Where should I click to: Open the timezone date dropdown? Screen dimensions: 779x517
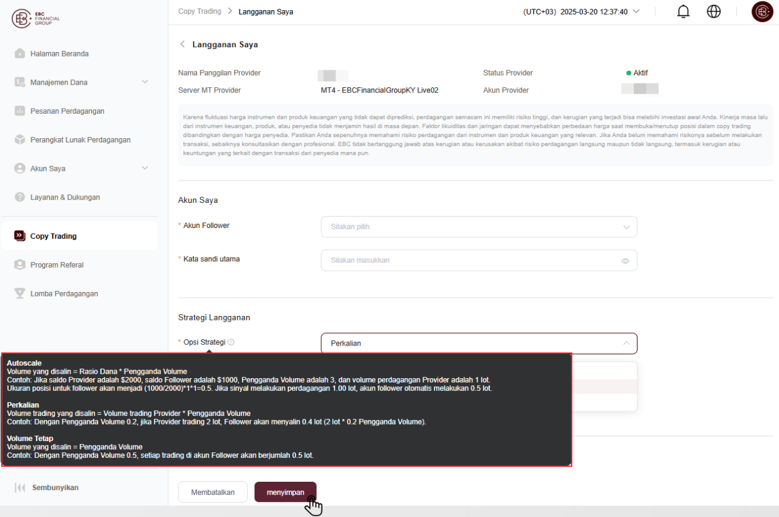(581, 11)
